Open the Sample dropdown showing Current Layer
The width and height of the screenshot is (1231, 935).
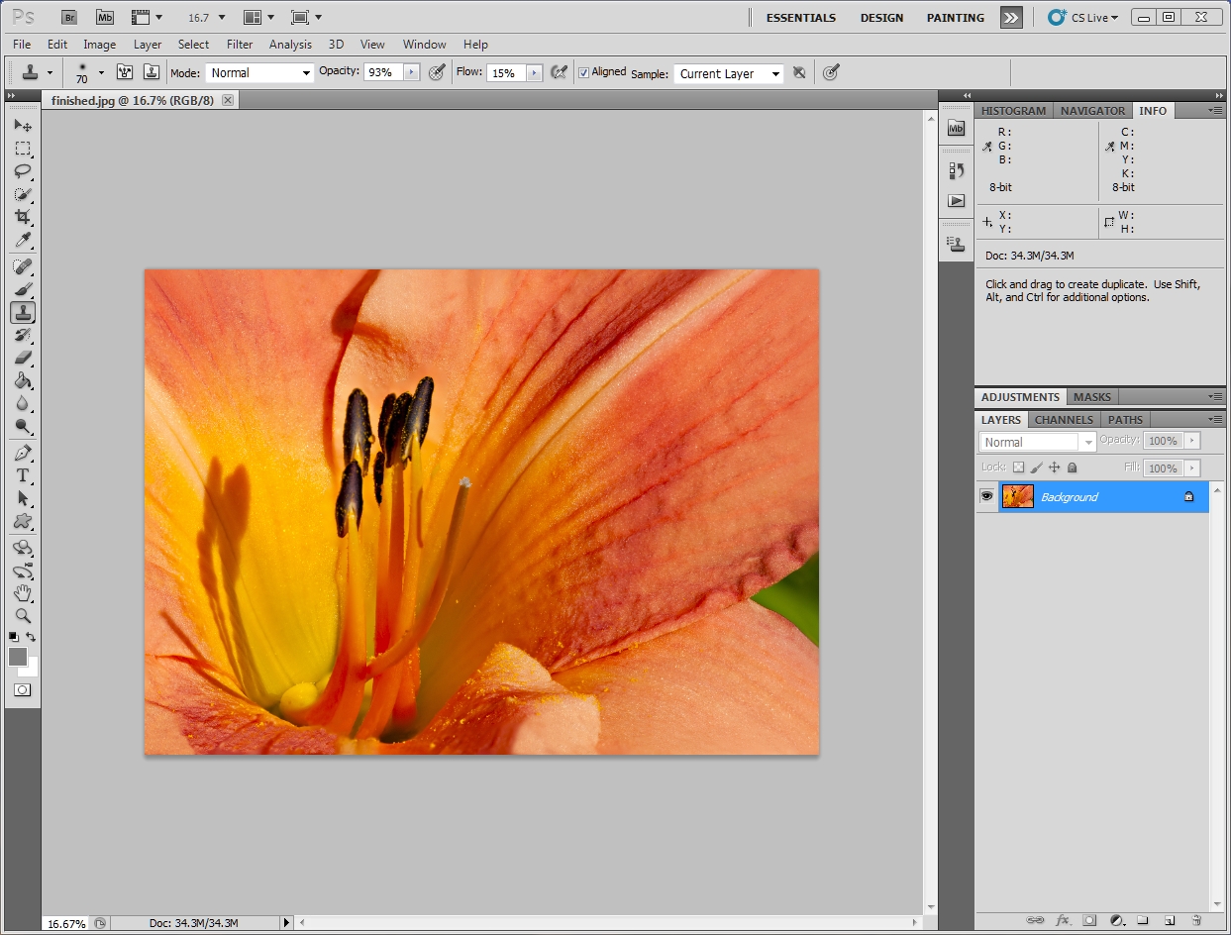point(728,73)
